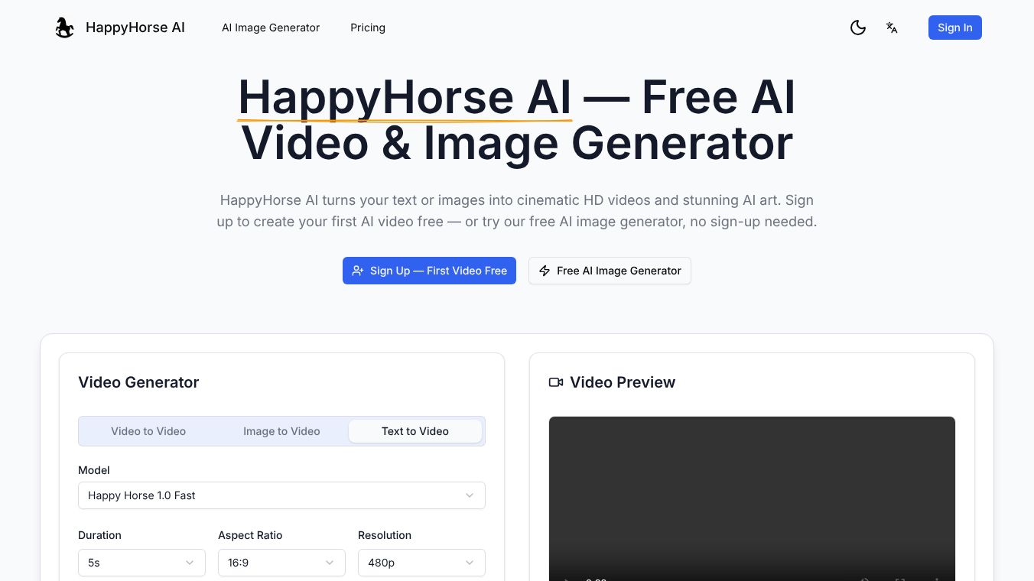Open the AI Image Generator nav link
The width and height of the screenshot is (1034, 581).
pyautogui.click(x=271, y=28)
